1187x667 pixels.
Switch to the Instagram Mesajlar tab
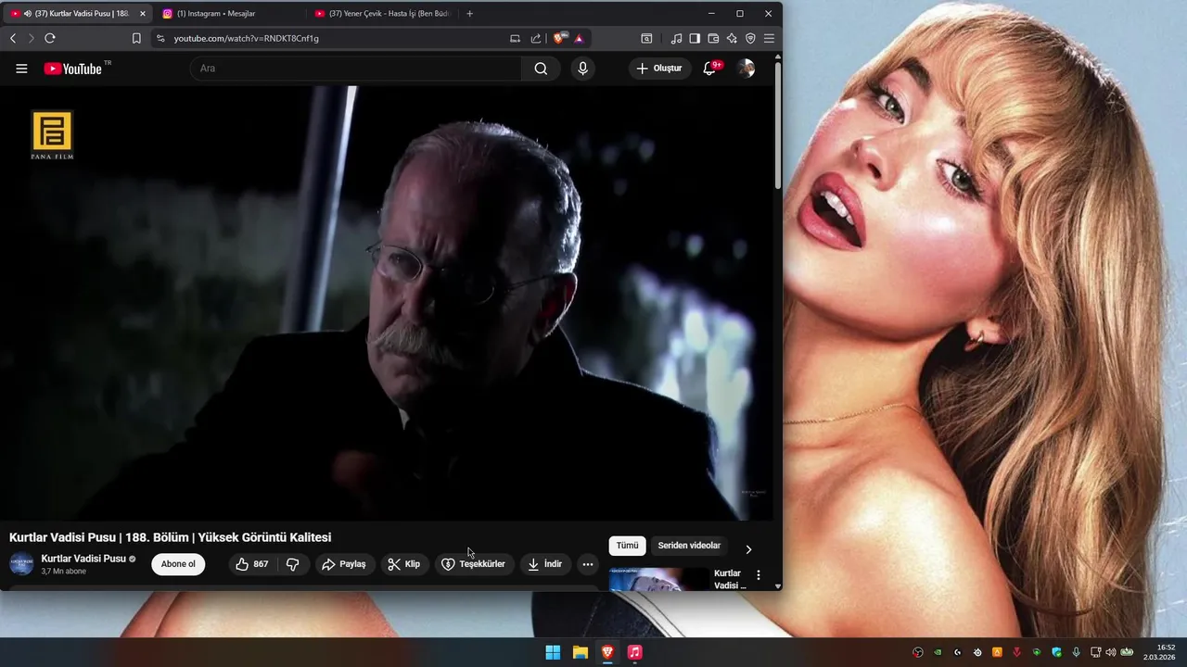(228, 14)
